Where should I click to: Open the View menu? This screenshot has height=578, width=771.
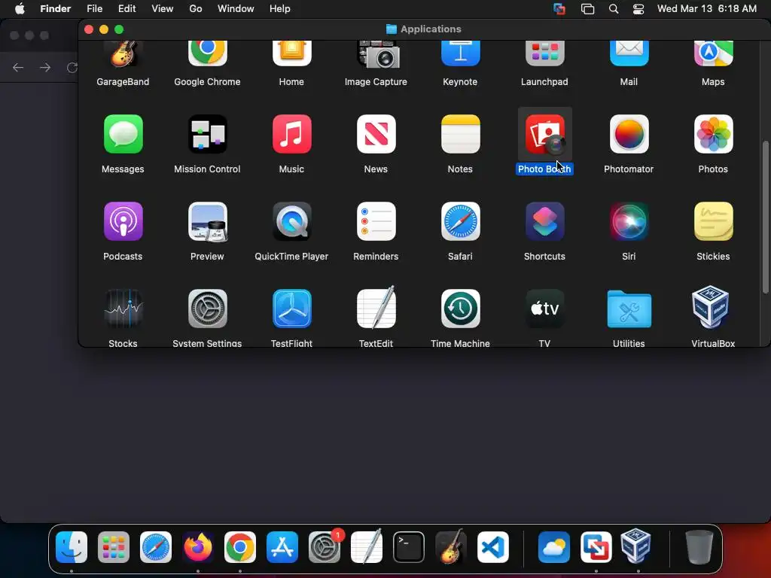click(x=163, y=9)
